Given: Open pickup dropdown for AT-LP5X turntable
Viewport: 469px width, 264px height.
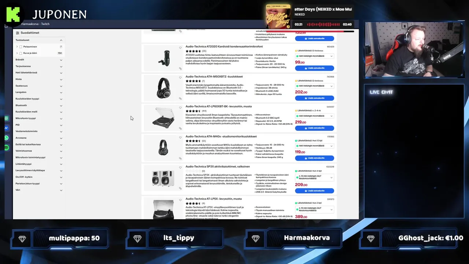Looking at the screenshot, I should point(314,209).
